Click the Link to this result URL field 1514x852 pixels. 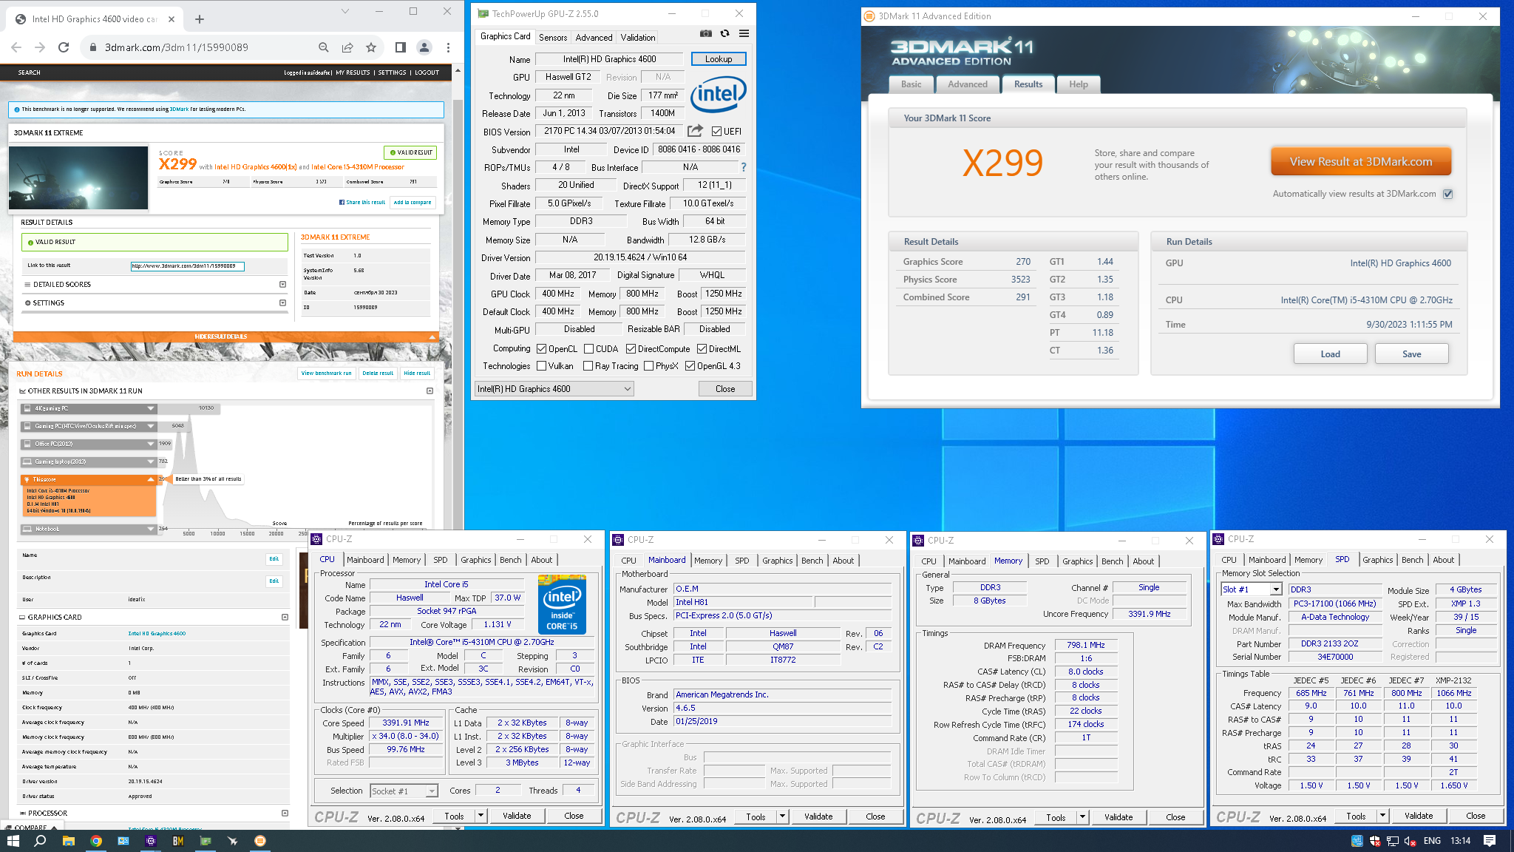pos(187,266)
